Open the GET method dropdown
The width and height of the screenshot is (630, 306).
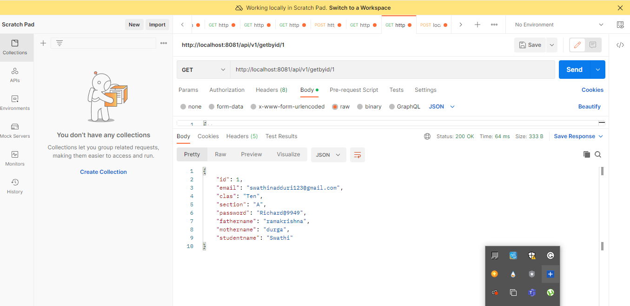click(x=203, y=69)
